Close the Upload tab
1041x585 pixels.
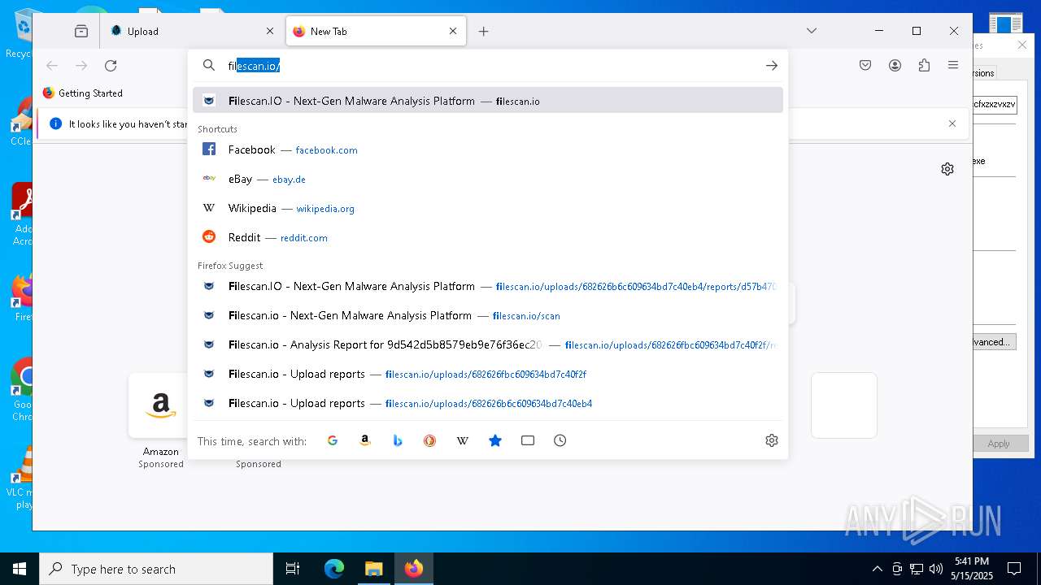pyautogui.click(x=270, y=31)
